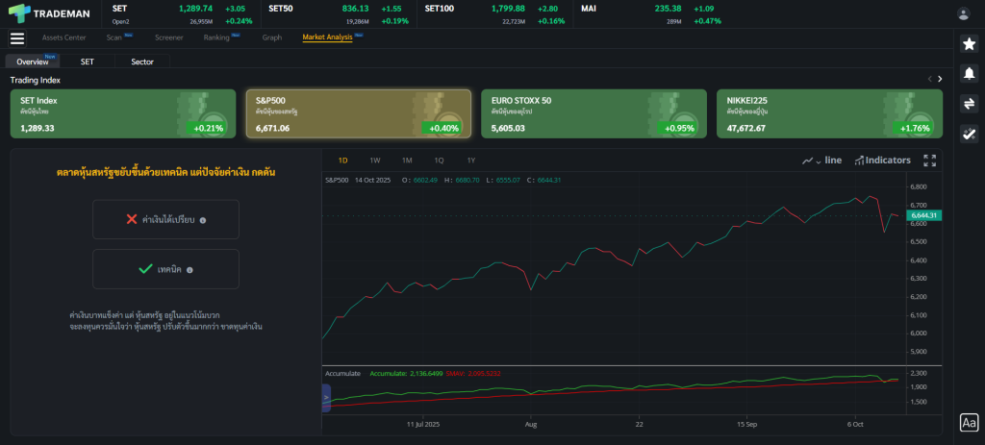985x445 pixels.
Task: Open the bell notifications panel
Action: click(x=969, y=73)
